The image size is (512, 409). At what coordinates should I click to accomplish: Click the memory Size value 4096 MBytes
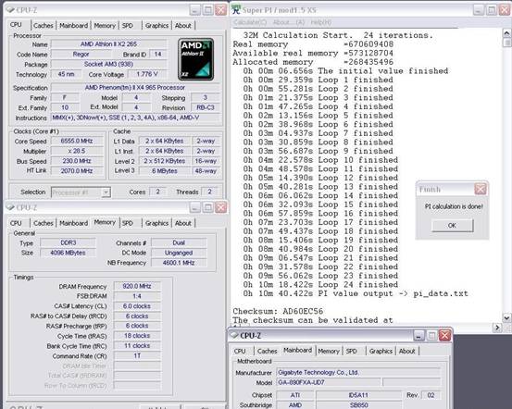click(x=69, y=253)
